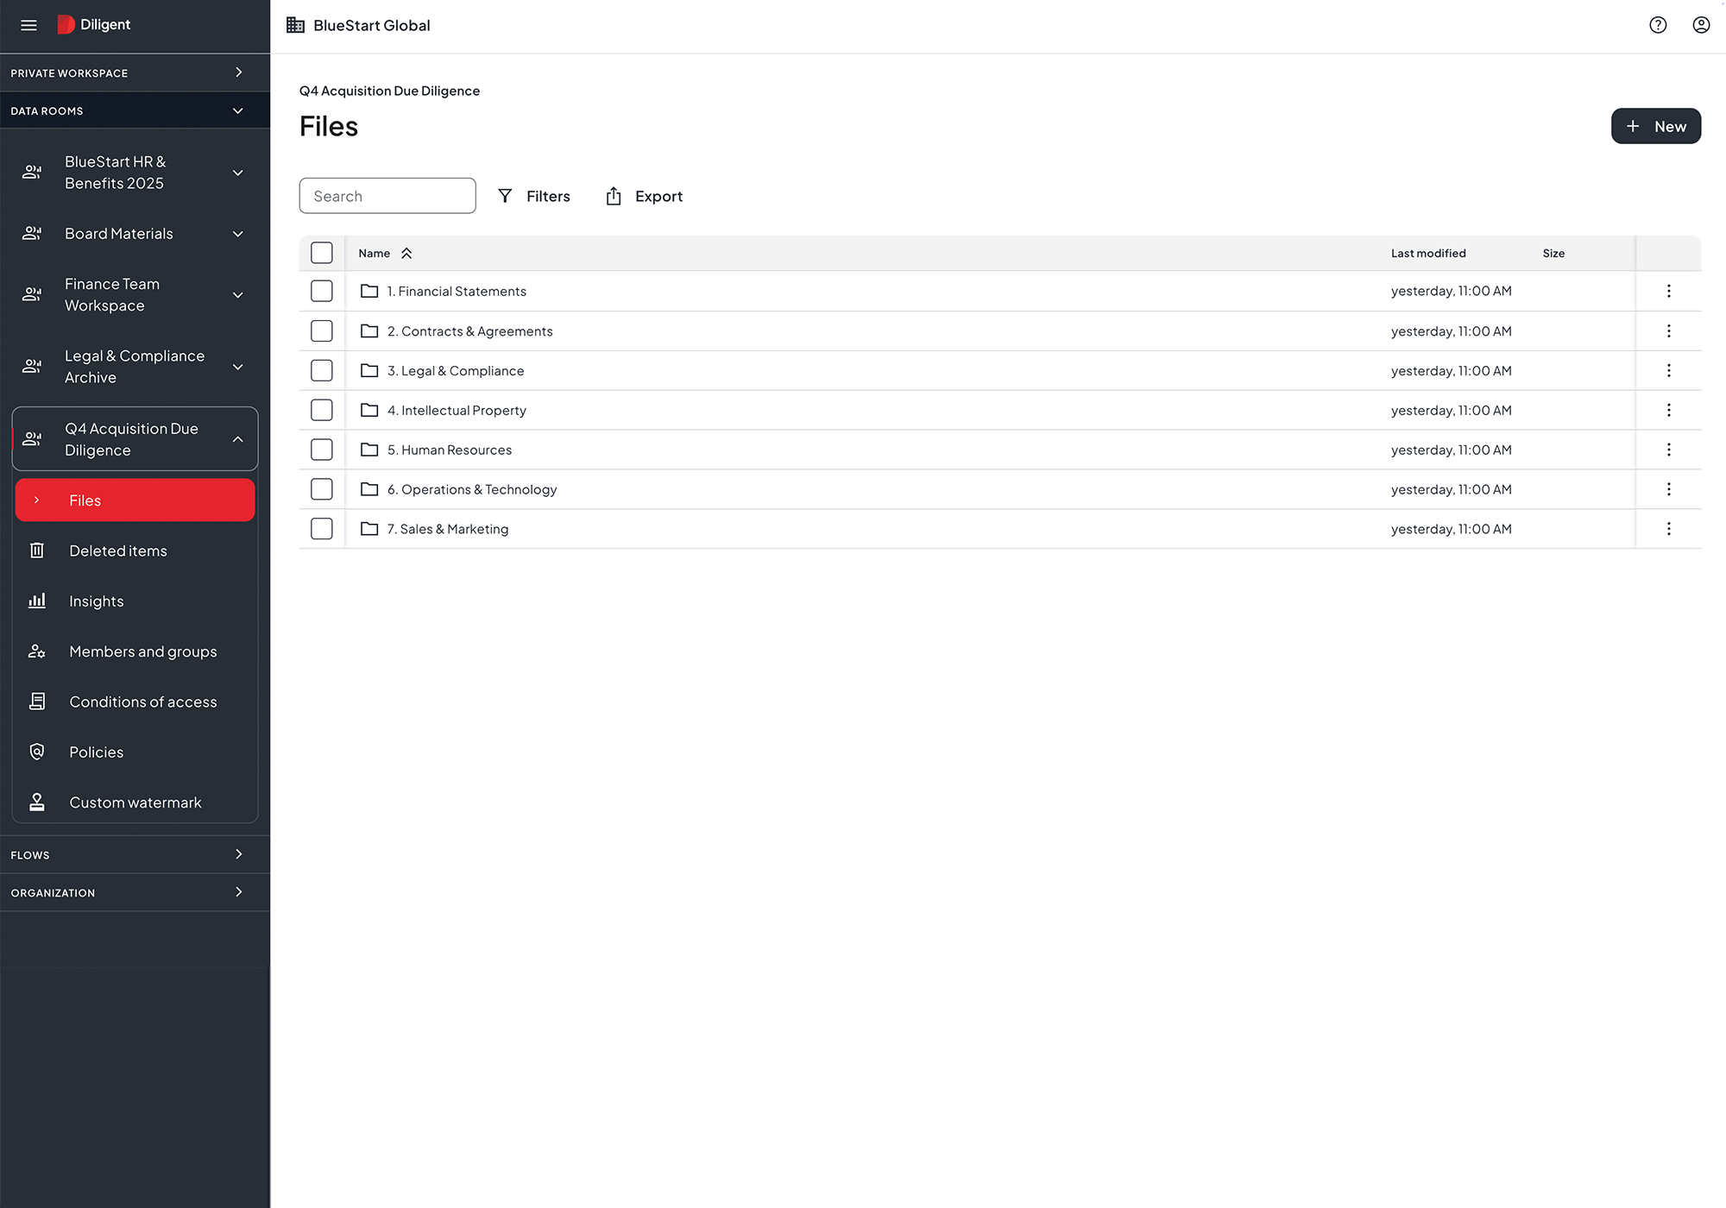Open the user account profile icon
This screenshot has height=1208, width=1726.
pos(1701,25)
